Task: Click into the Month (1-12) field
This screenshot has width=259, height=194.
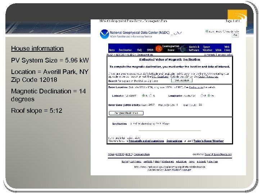Action: pos(177,105)
